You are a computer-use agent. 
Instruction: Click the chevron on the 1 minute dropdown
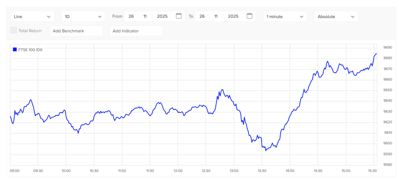tap(302, 17)
